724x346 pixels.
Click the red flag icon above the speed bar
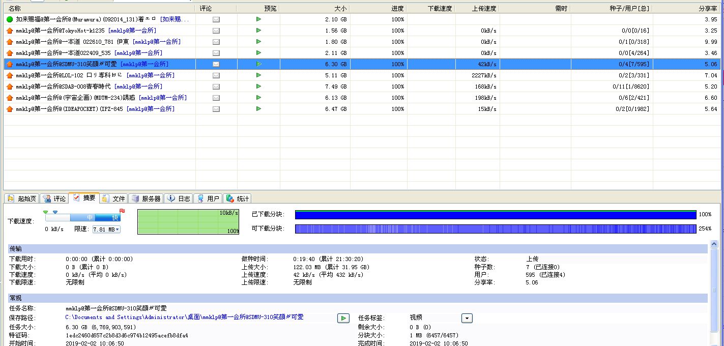click(122, 211)
